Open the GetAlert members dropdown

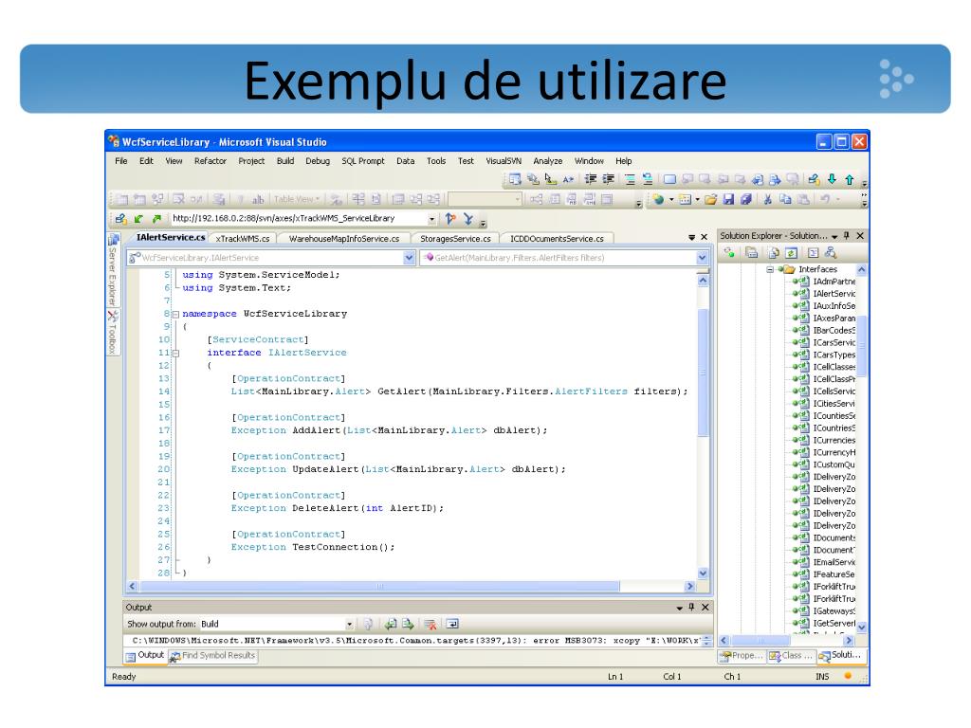tap(702, 258)
